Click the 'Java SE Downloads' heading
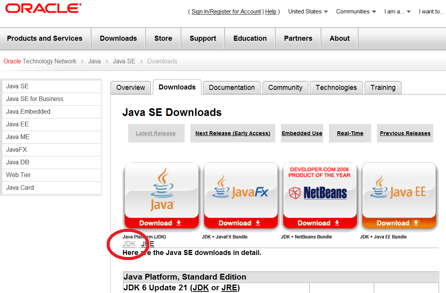Screen dimensions: 446x293 (x=172, y=113)
